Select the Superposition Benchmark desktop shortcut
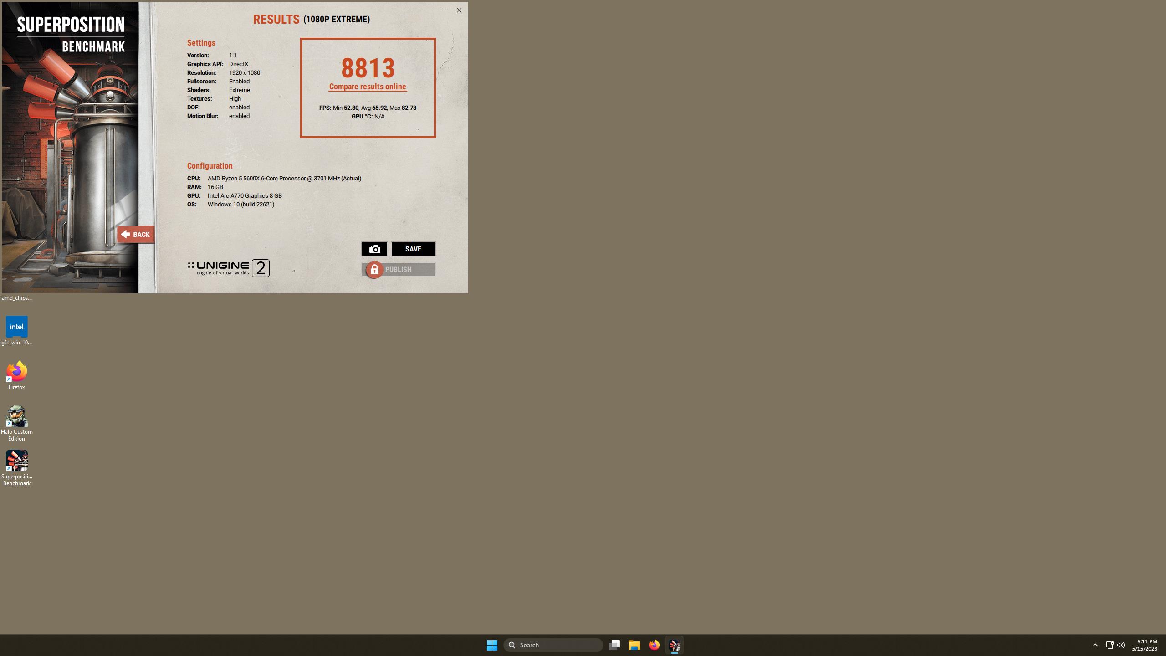The width and height of the screenshot is (1166, 656). (x=17, y=468)
